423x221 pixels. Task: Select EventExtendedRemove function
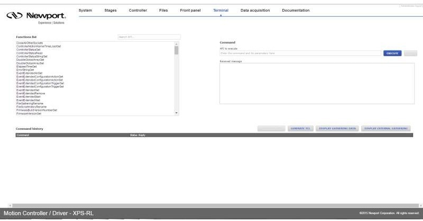(x=31, y=93)
